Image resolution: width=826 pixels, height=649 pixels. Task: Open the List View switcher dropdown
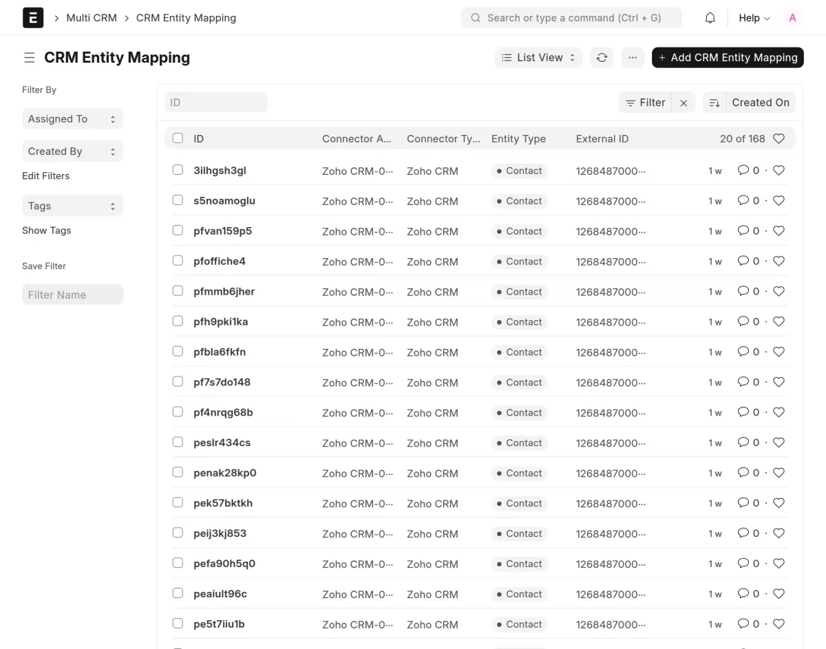538,58
